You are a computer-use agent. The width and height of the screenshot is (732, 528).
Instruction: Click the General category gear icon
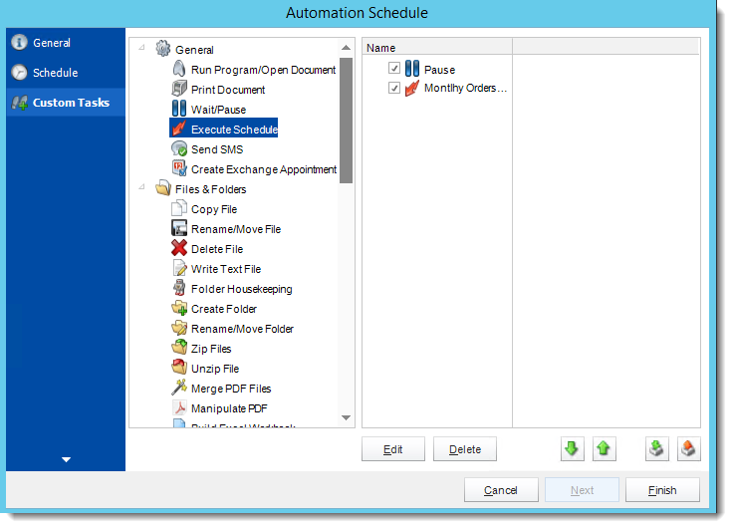(x=163, y=49)
